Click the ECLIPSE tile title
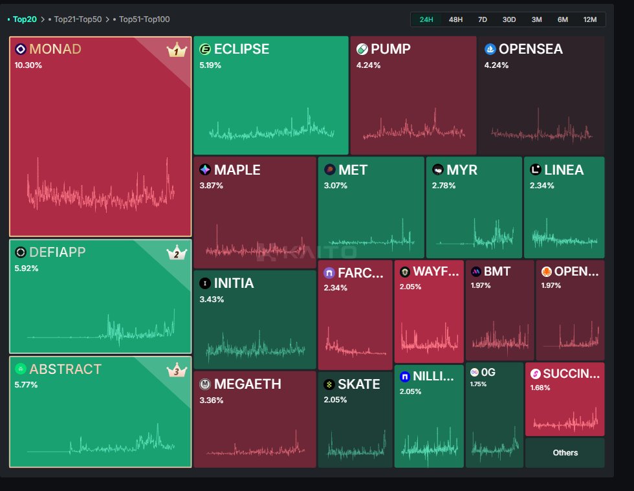 click(x=241, y=49)
